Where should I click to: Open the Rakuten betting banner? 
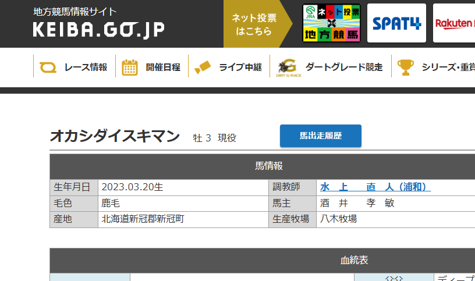tap(454, 23)
